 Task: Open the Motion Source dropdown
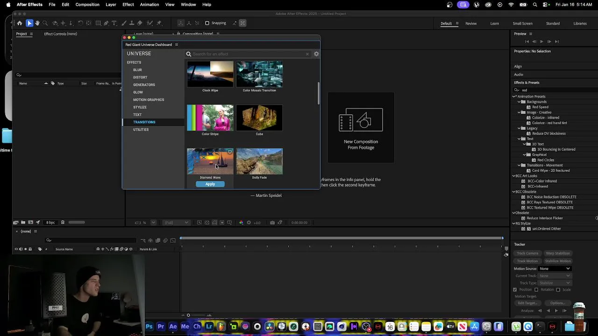tap(555, 269)
